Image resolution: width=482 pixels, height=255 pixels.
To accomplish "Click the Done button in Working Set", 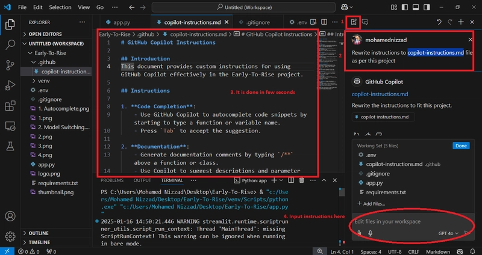I will click(461, 146).
